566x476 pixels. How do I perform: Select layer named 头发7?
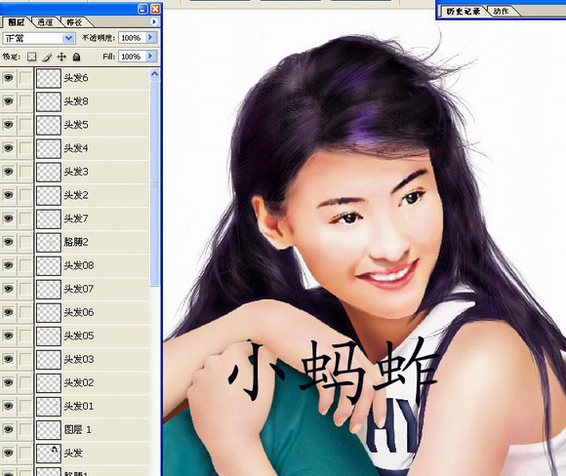pyautogui.click(x=76, y=218)
